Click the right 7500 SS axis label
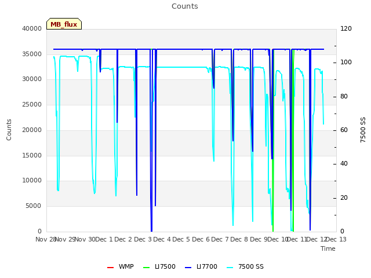This screenshot has height=278, width=371. point(363,130)
